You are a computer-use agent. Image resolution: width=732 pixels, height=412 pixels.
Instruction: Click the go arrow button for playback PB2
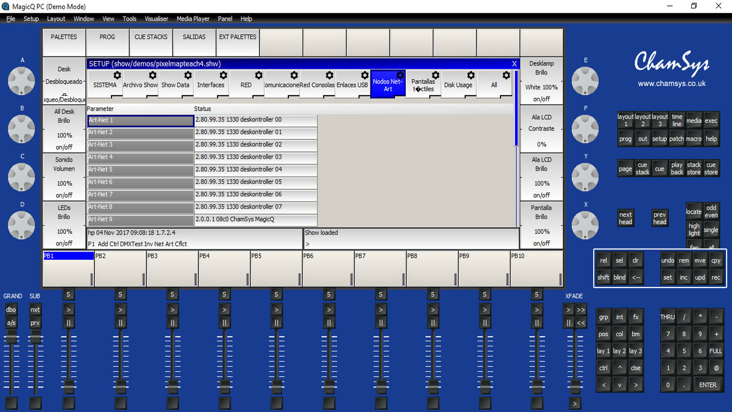(x=121, y=310)
